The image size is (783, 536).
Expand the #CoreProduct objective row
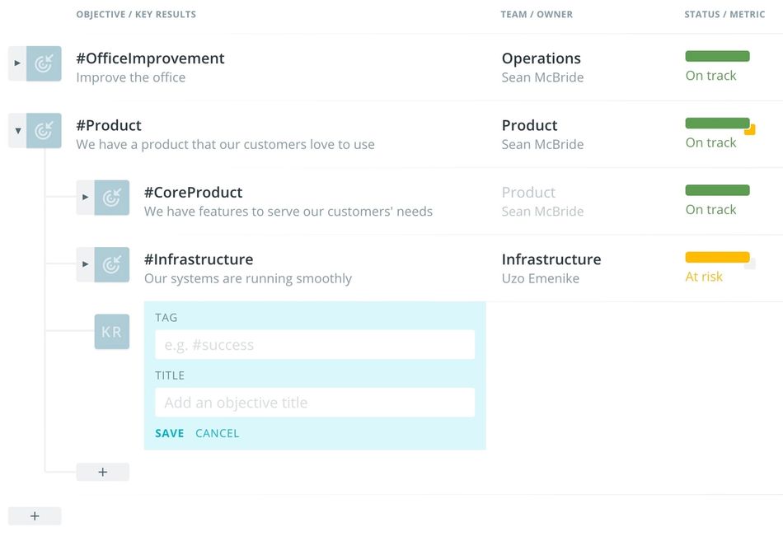pos(85,198)
